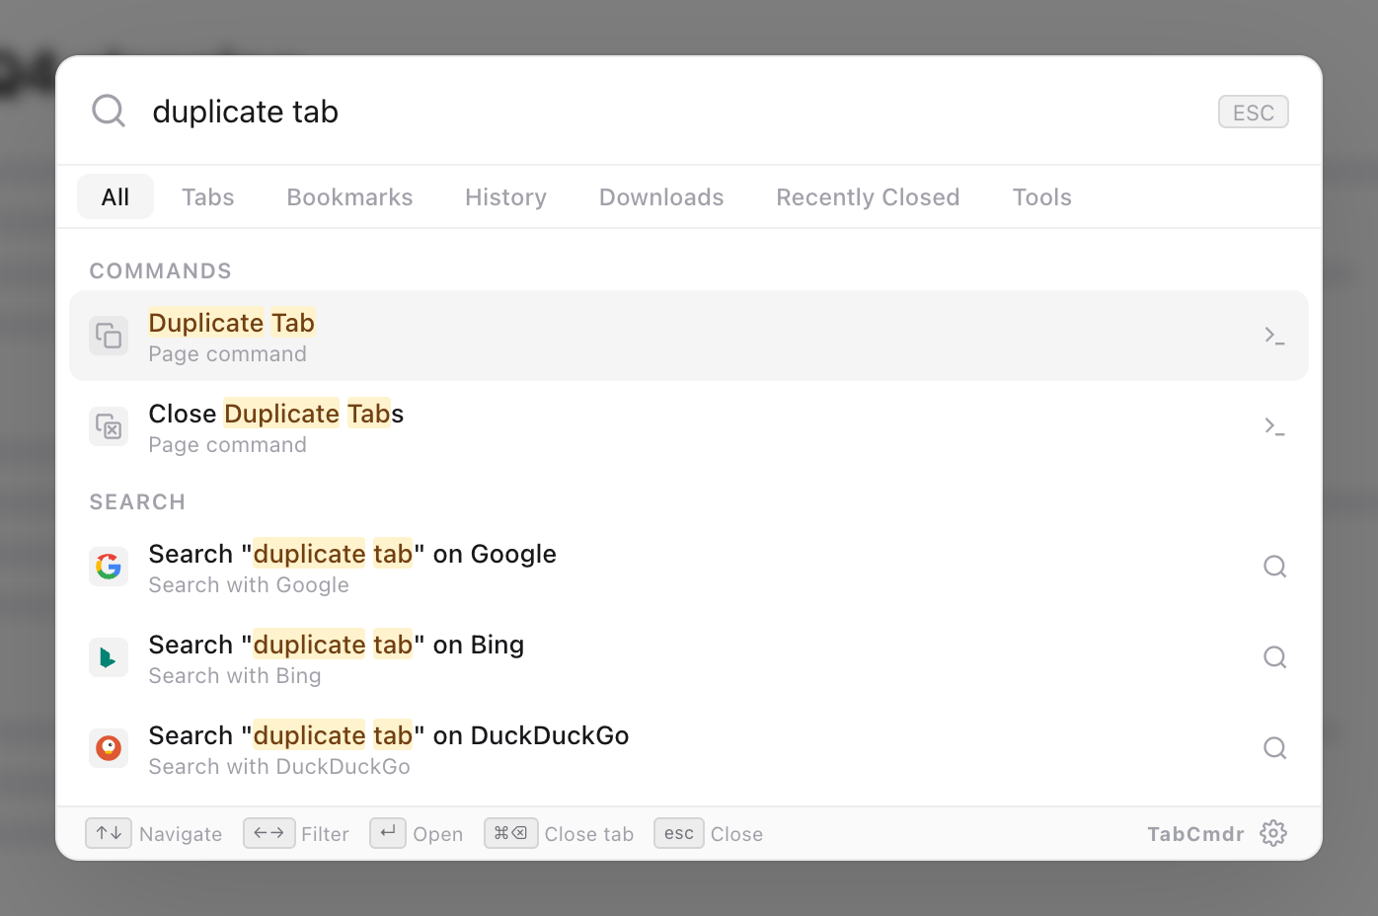Click the ESC button in the search bar
This screenshot has width=1378, height=916.
coord(1253,113)
